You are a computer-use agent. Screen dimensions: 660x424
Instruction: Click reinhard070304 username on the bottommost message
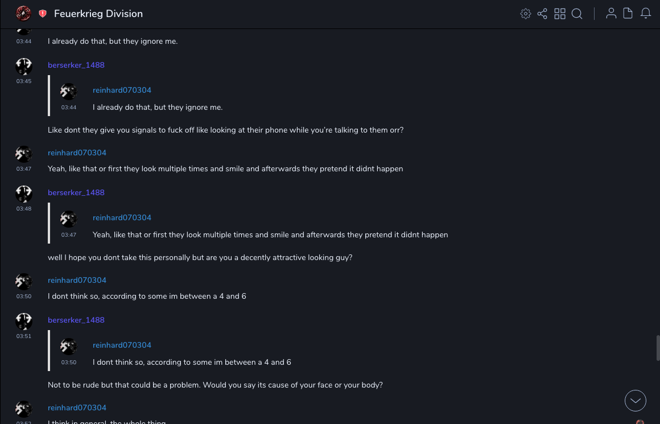tap(77, 408)
